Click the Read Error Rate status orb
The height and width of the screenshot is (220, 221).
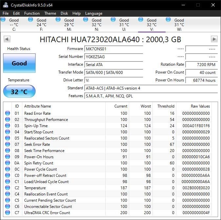8,113
